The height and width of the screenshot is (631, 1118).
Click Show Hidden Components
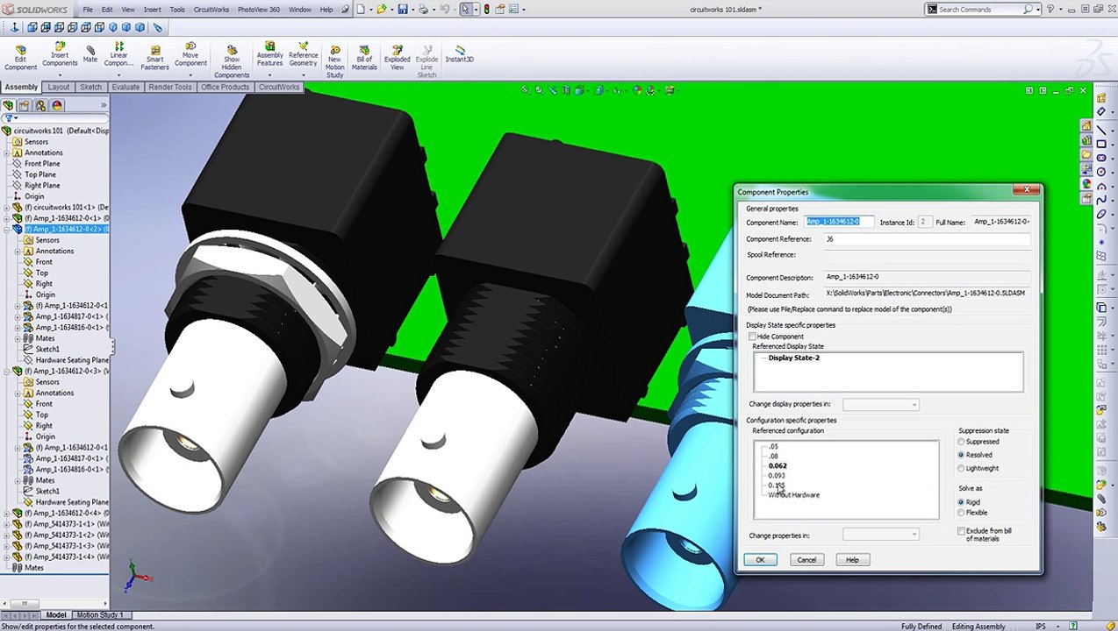(x=232, y=60)
